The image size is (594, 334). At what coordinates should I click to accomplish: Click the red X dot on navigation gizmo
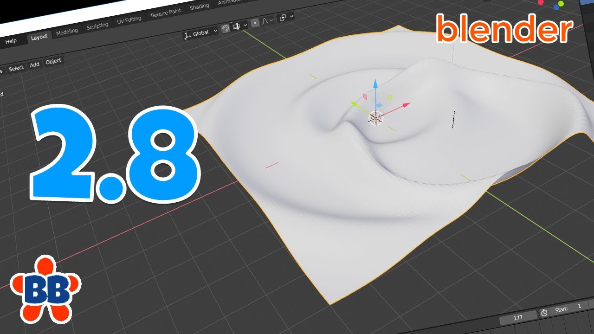pyautogui.click(x=541, y=2)
